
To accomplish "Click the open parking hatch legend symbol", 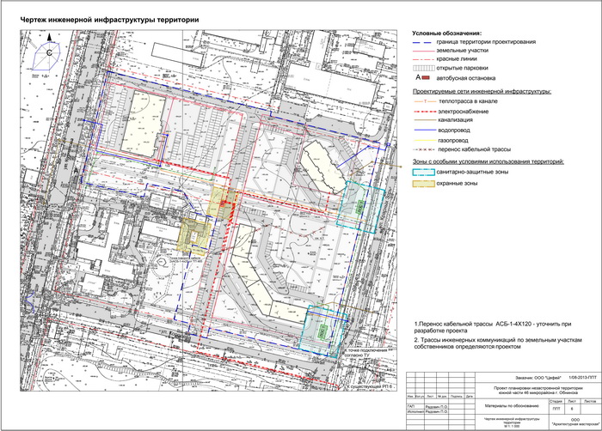I will point(425,68).
